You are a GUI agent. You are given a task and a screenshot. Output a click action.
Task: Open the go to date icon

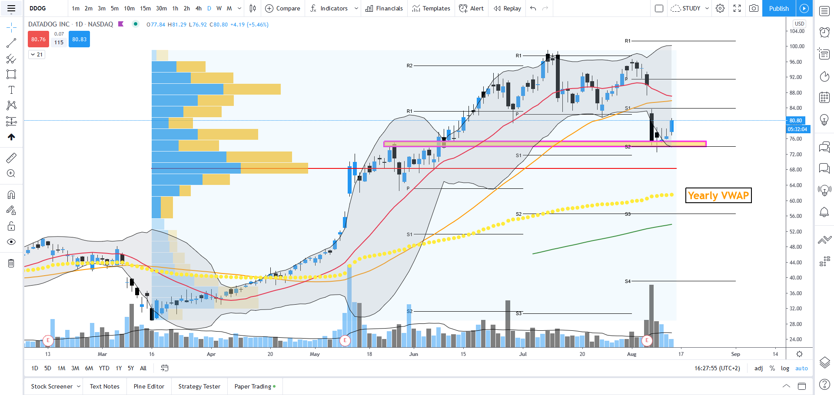click(164, 368)
